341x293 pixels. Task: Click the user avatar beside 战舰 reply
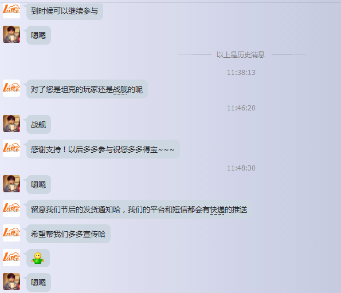tap(11, 124)
